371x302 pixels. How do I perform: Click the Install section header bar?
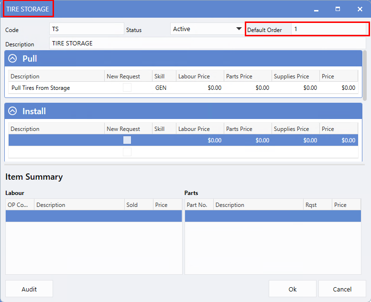(191, 111)
